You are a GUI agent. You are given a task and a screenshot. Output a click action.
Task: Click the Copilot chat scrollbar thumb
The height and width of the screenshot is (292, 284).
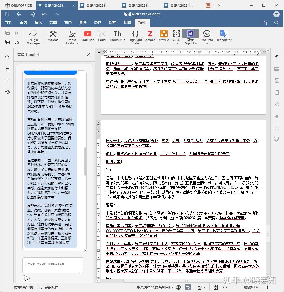pyautogui.click(x=85, y=161)
